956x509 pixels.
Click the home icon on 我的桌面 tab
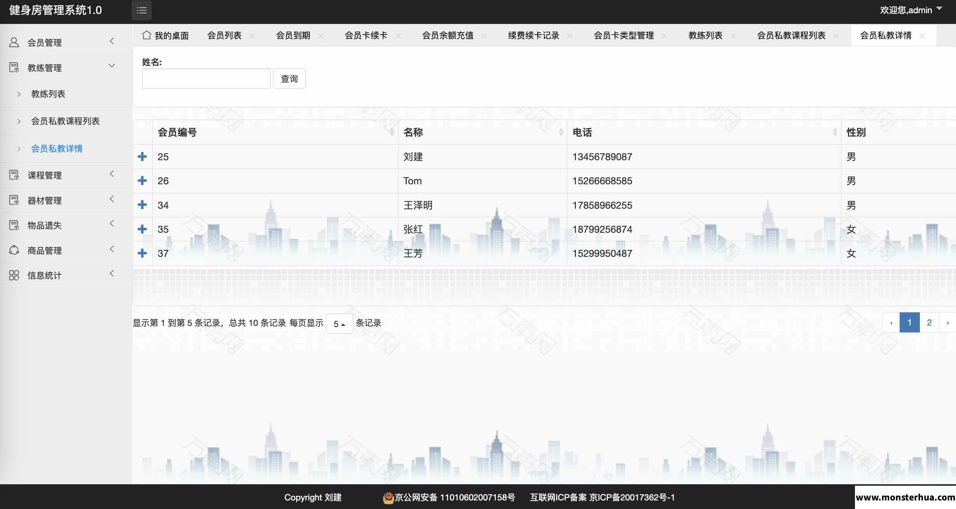pyautogui.click(x=147, y=35)
